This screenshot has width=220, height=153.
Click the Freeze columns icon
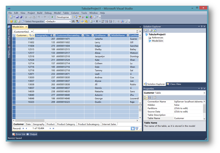(122, 21)
